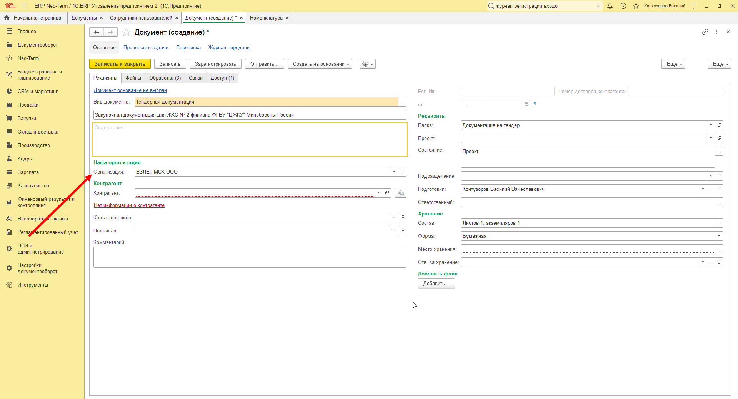
Task: Expand the Организация dropdown arrow
Action: point(394,172)
